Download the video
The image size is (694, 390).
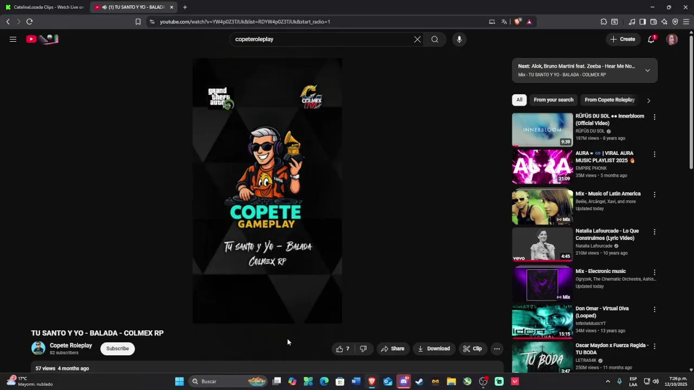(x=434, y=349)
